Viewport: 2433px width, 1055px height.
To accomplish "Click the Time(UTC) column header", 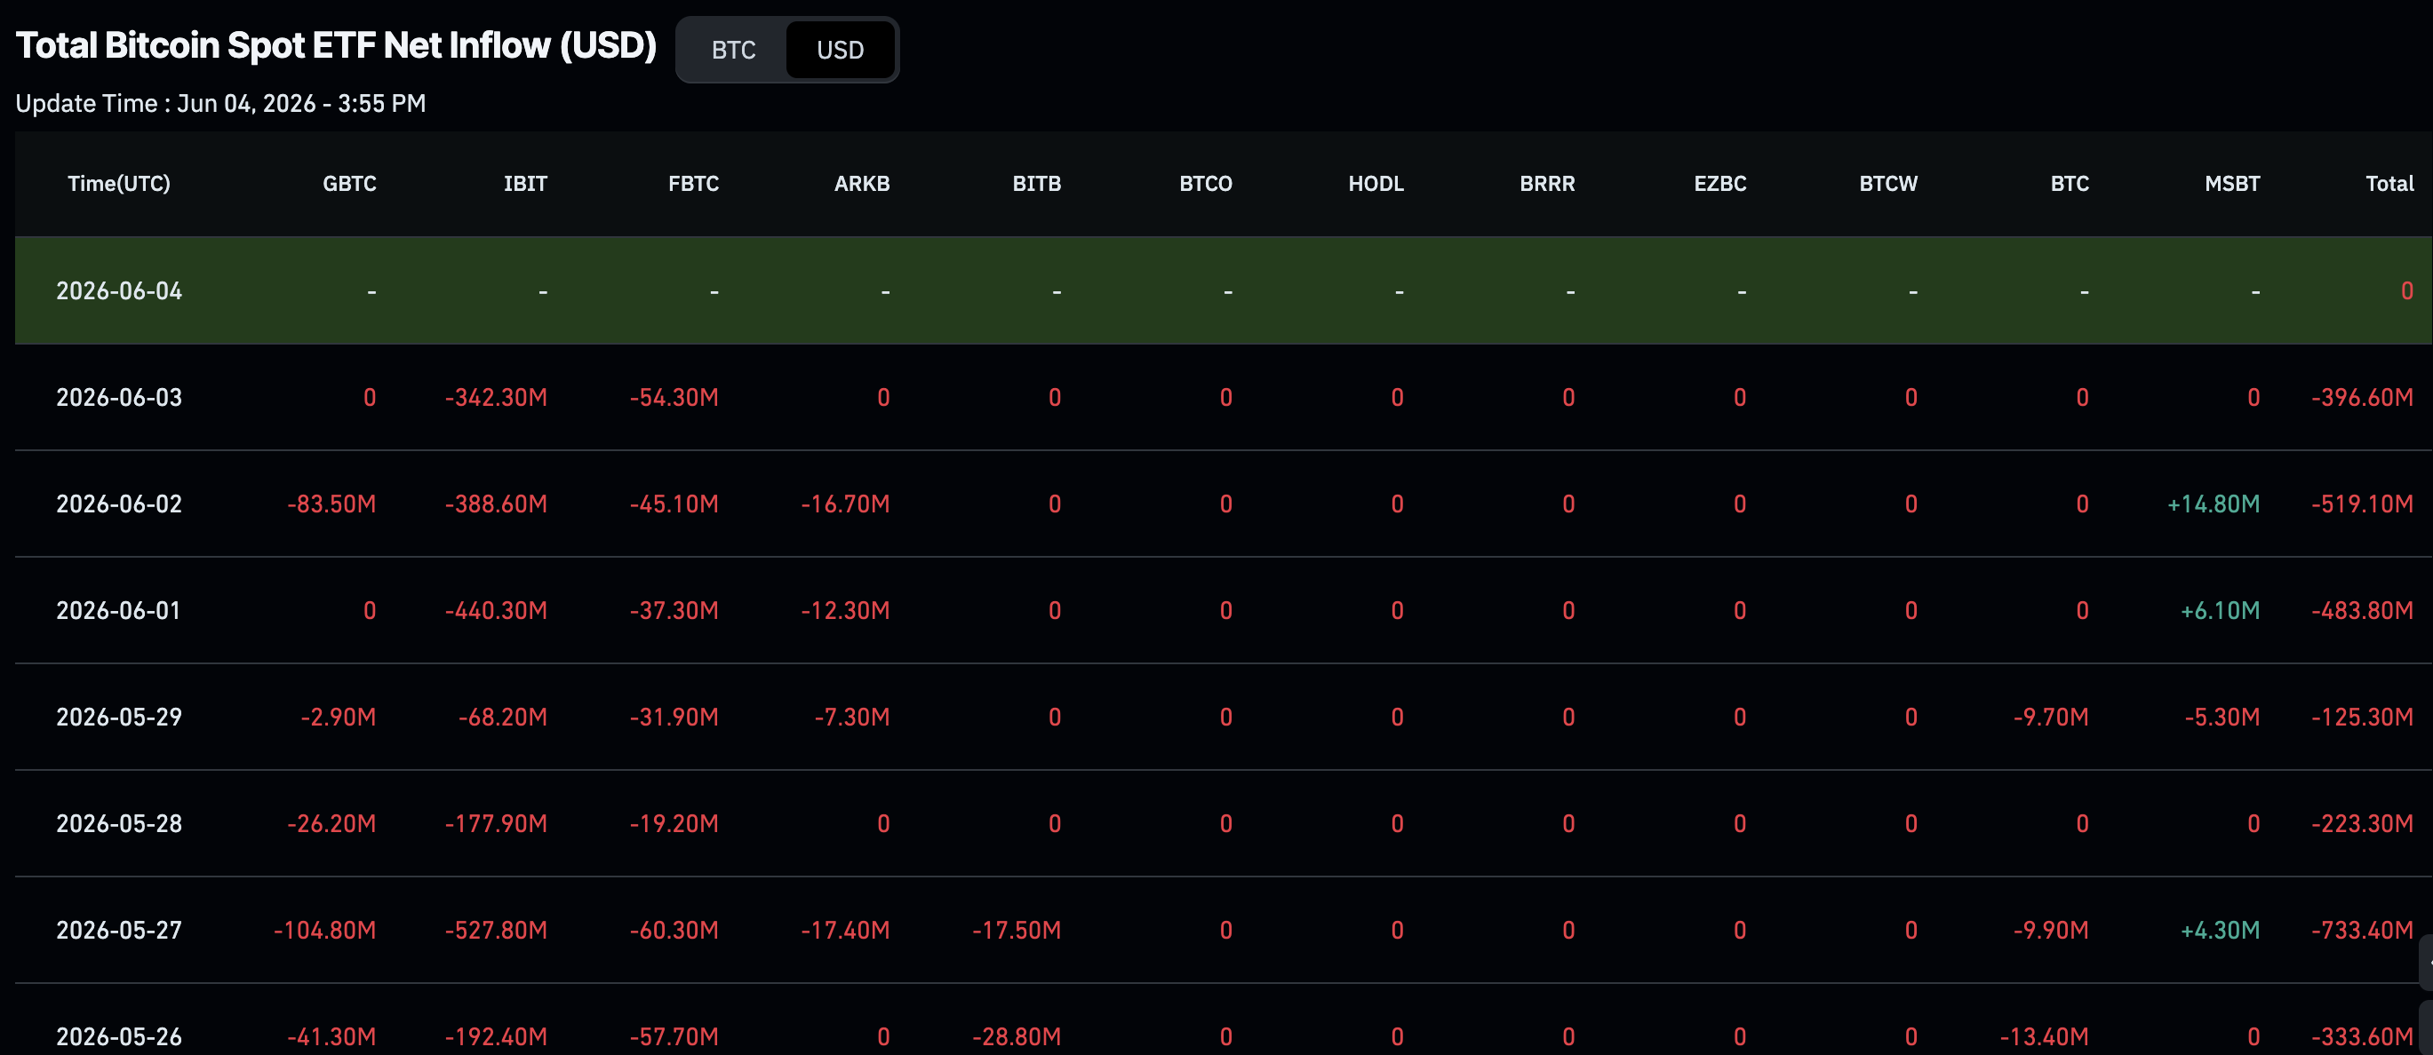I will click(119, 183).
